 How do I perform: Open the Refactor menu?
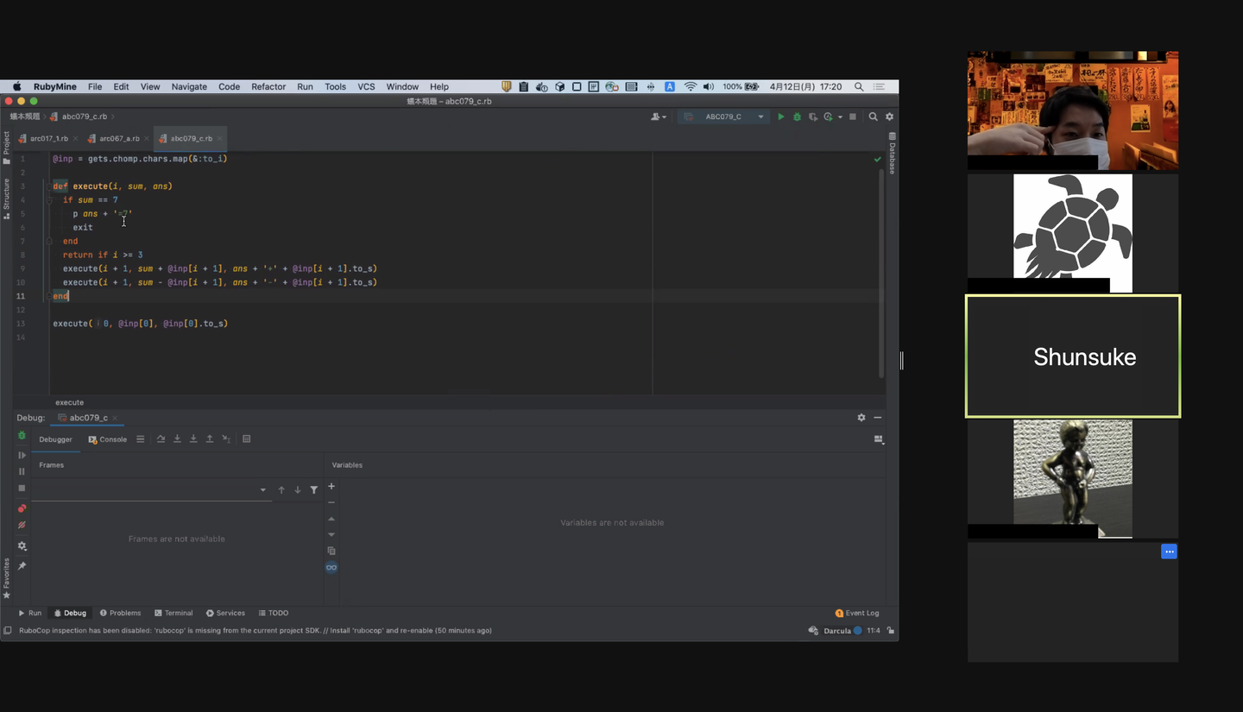pos(268,86)
